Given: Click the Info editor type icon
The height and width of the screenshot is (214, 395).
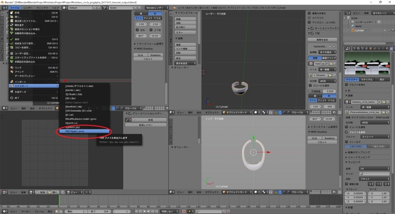Looking at the screenshot, I should pyautogui.click(x=4, y=8).
